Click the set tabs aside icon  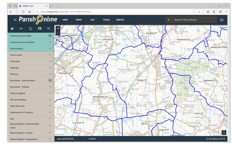click(x=15, y=6)
